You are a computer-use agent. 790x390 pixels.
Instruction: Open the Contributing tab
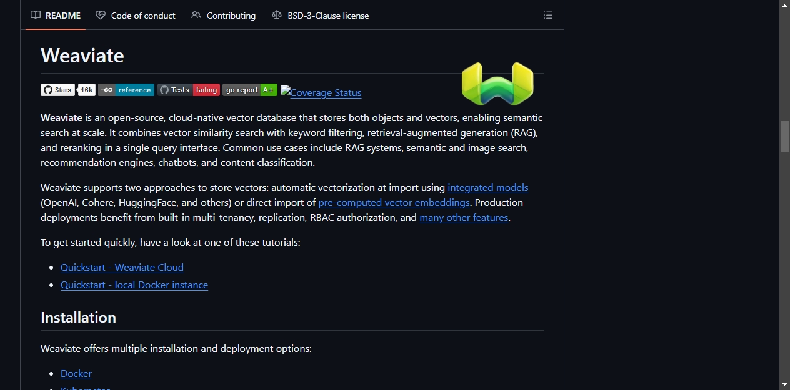[224, 16]
